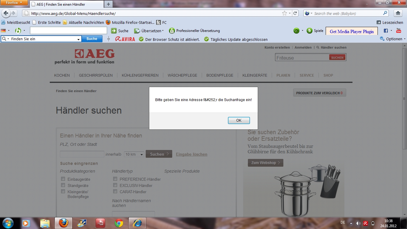Click the brown Suchen dealer button
The width and height of the screenshot is (407, 229).
(159, 154)
